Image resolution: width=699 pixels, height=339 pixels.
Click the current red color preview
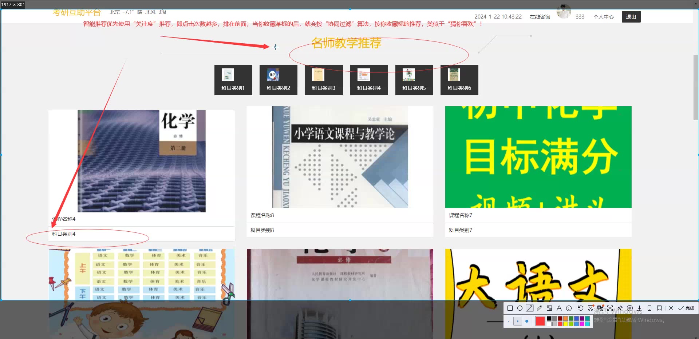[x=540, y=321]
